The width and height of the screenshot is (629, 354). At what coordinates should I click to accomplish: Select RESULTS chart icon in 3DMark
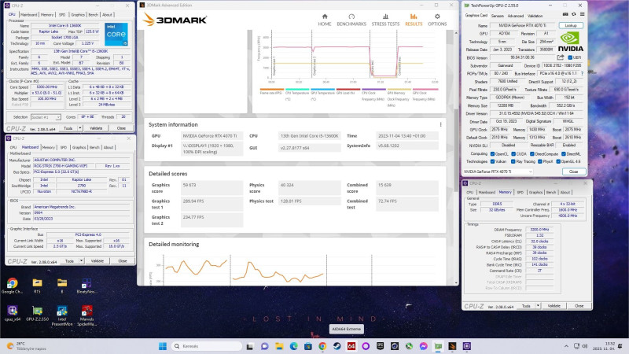[414, 17]
